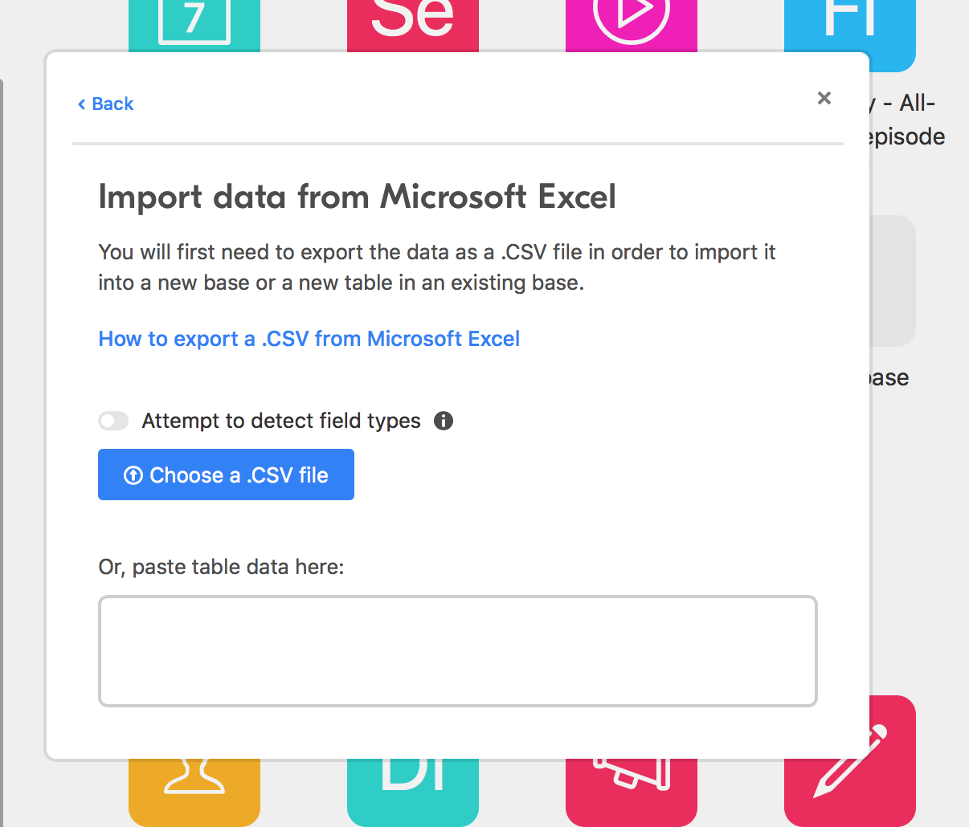The width and height of the screenshot is (969, 827).
Task: Focus the paste table data text area
Action: (458, 651)
